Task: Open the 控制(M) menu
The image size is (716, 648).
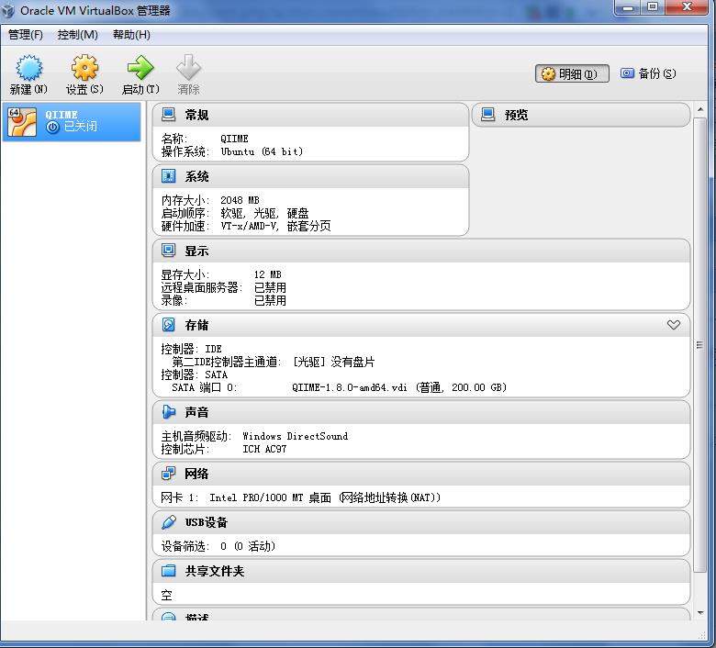Action: [x=78, y=35]
